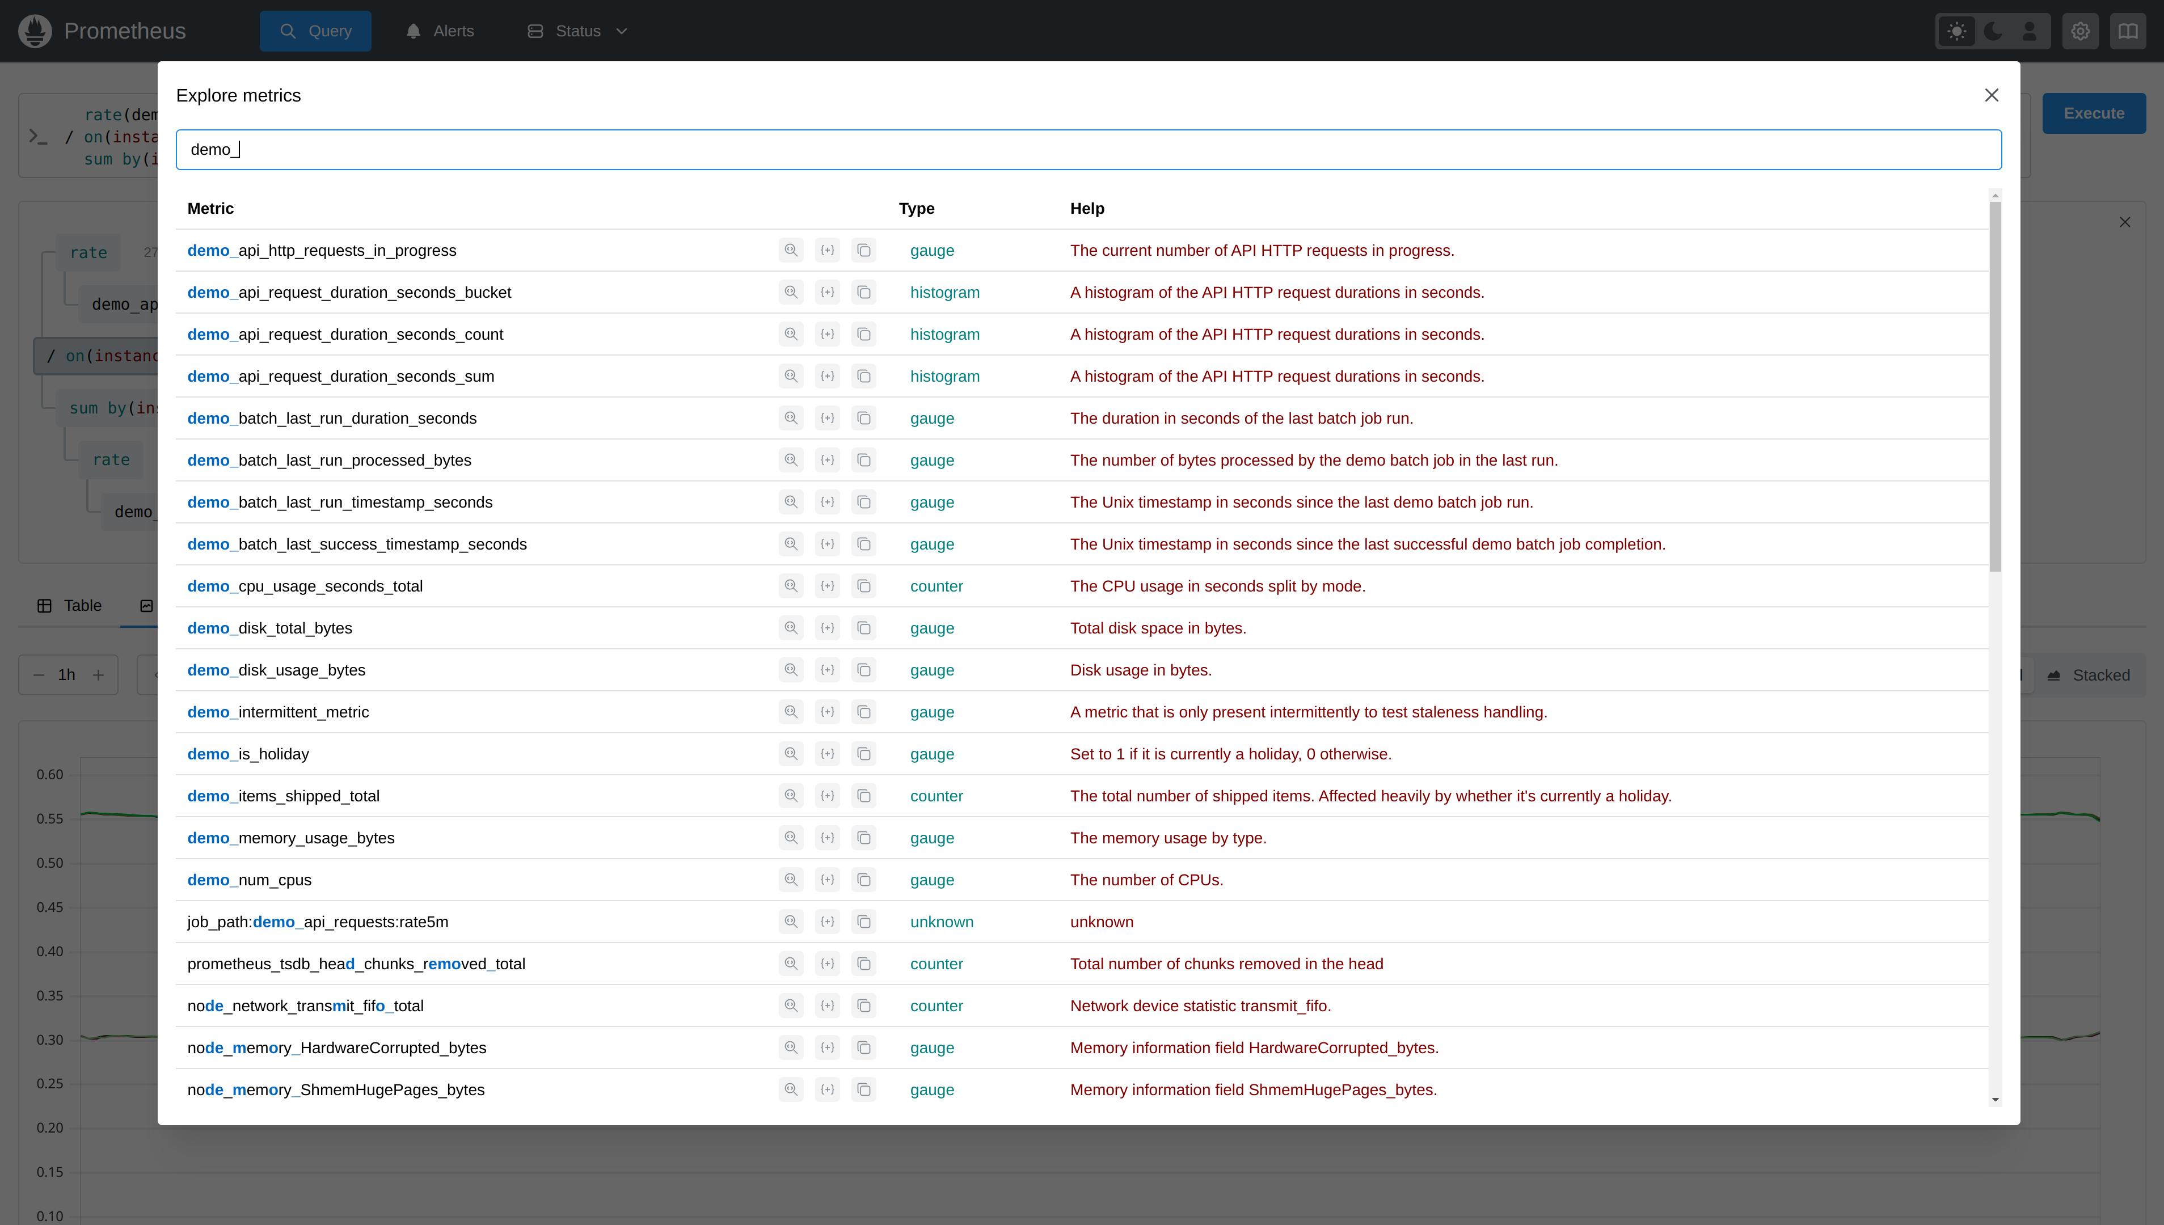The image size is (2164, 1225).
Task: Copy demo_num_cpus metric name
Action: 864,879
